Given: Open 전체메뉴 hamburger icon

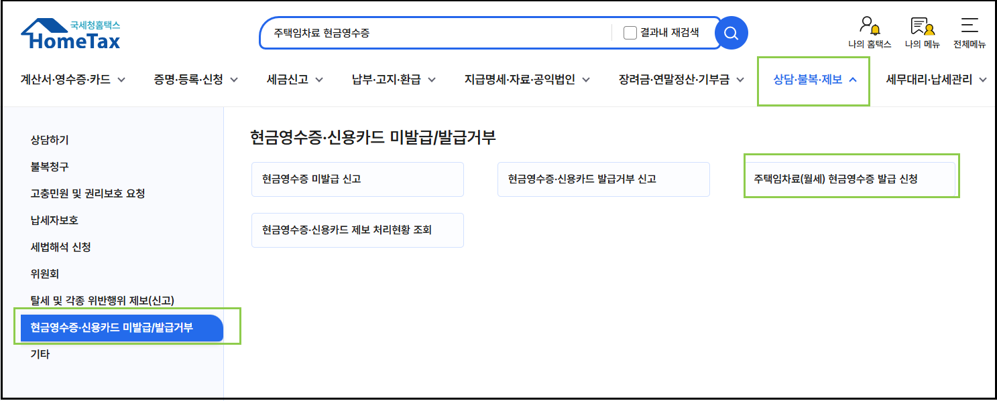Looking at the screenshot, I should [x=970, y=31].
